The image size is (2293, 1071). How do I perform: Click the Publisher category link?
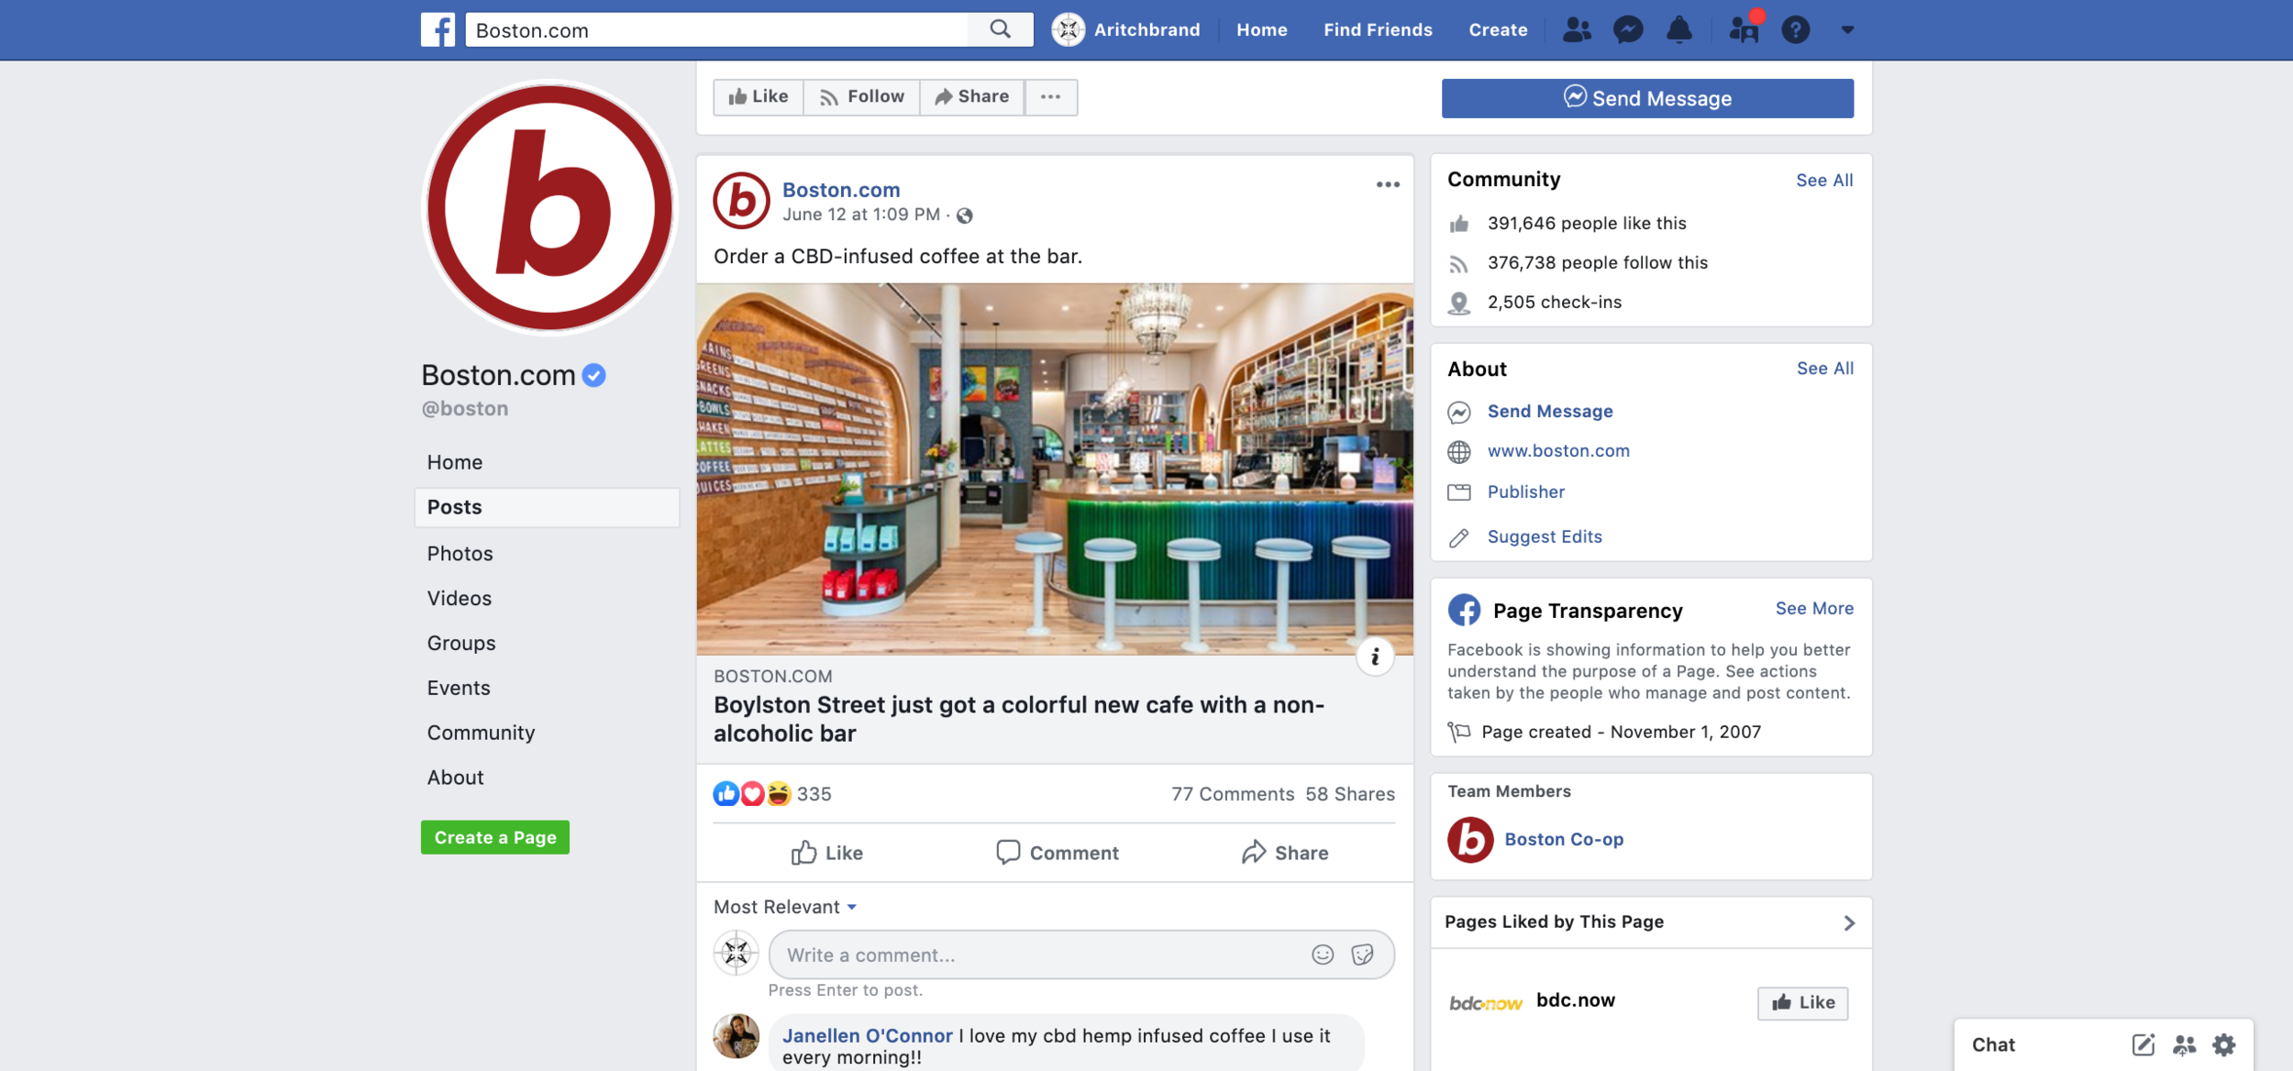pyautogui.click(x=1526, y=492)
